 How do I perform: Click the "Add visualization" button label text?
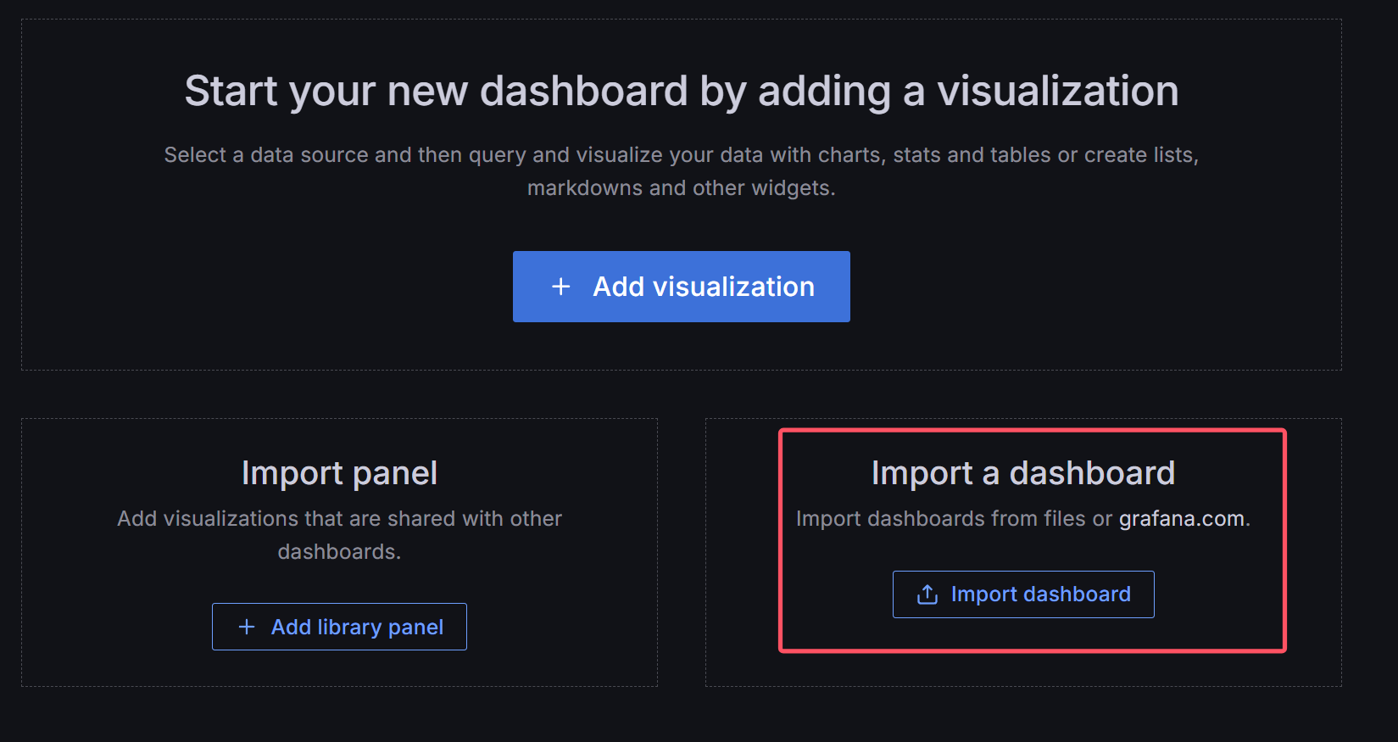pos(704,287)
